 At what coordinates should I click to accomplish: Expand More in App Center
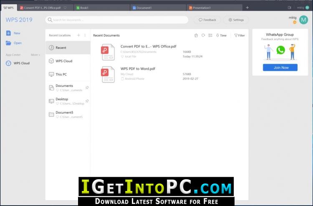pyautogui.click(x=35, y=55)
